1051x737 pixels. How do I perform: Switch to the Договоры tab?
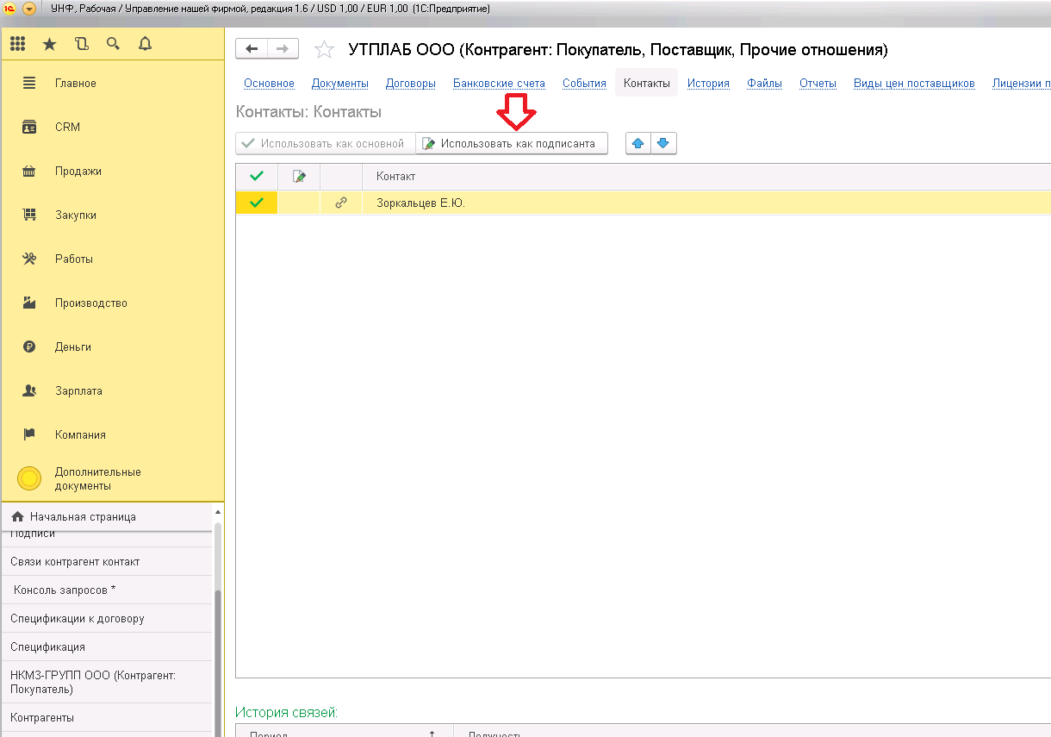[410, 84]
